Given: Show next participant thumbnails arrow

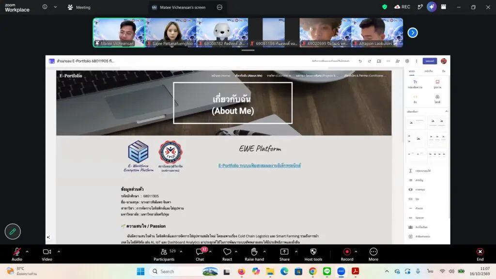Looking at the screenshot, I should 413,32.
